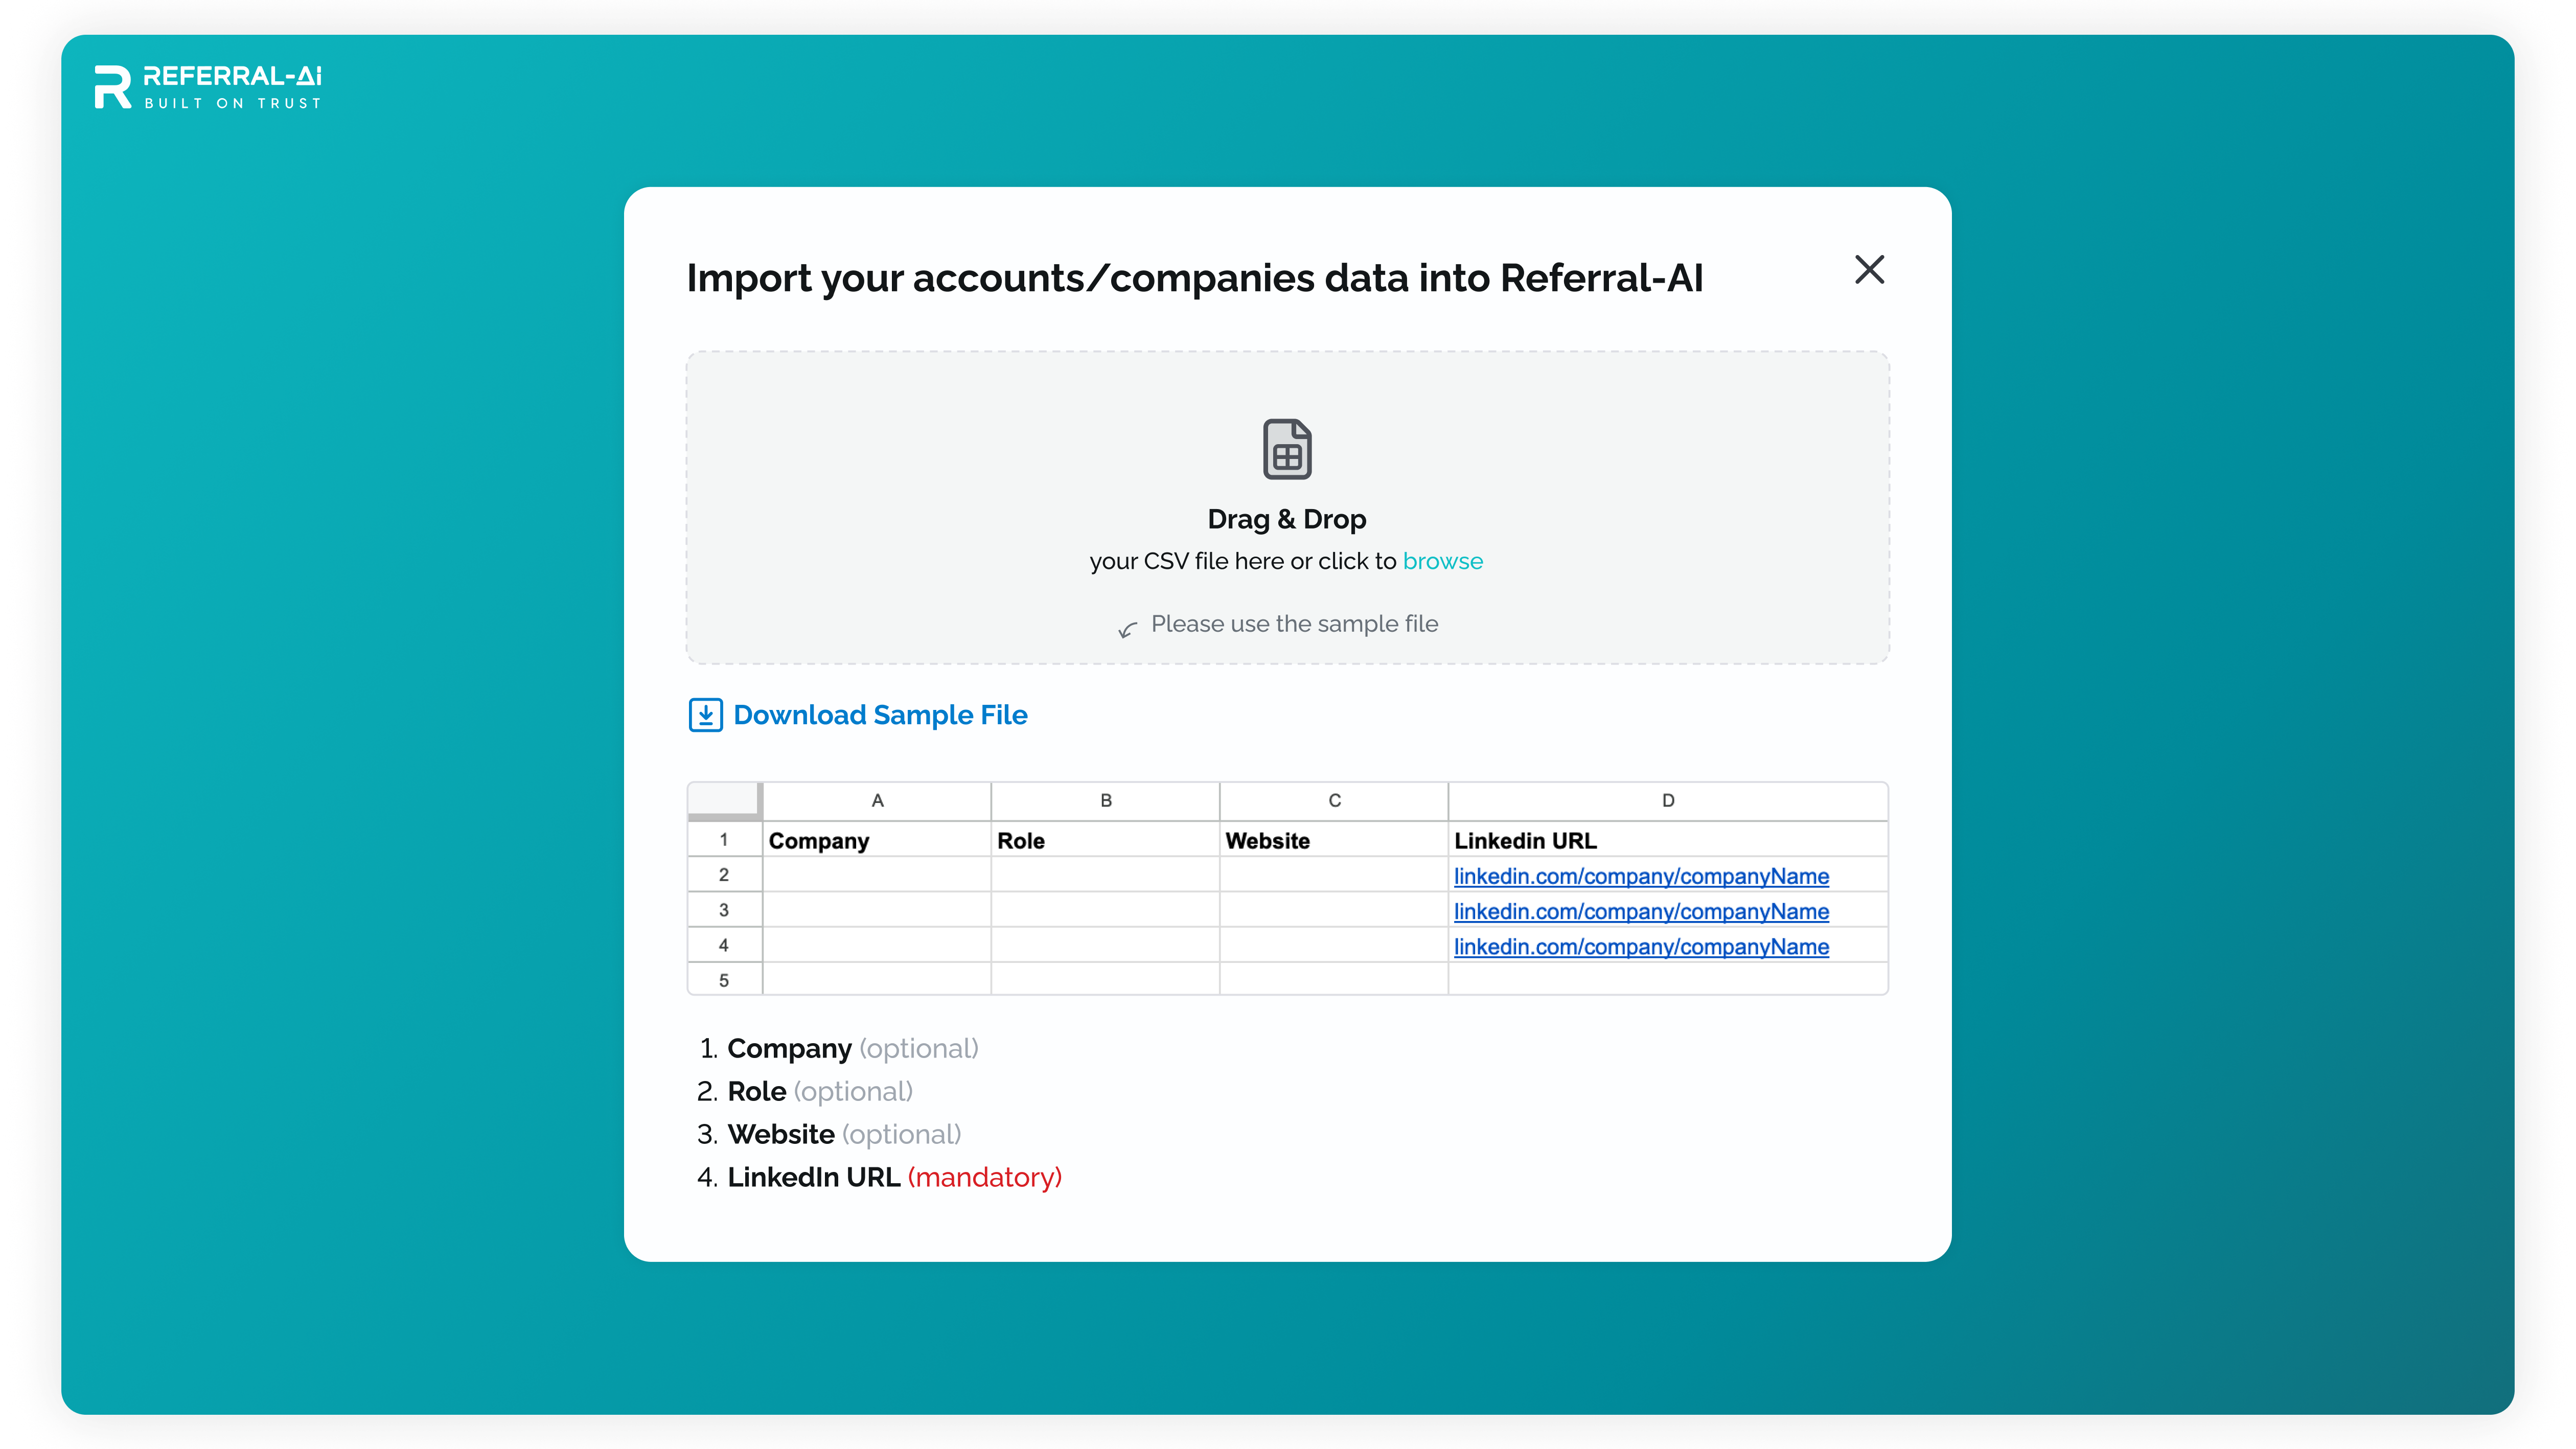Click row number 1 in sample table

coord(724,840)
